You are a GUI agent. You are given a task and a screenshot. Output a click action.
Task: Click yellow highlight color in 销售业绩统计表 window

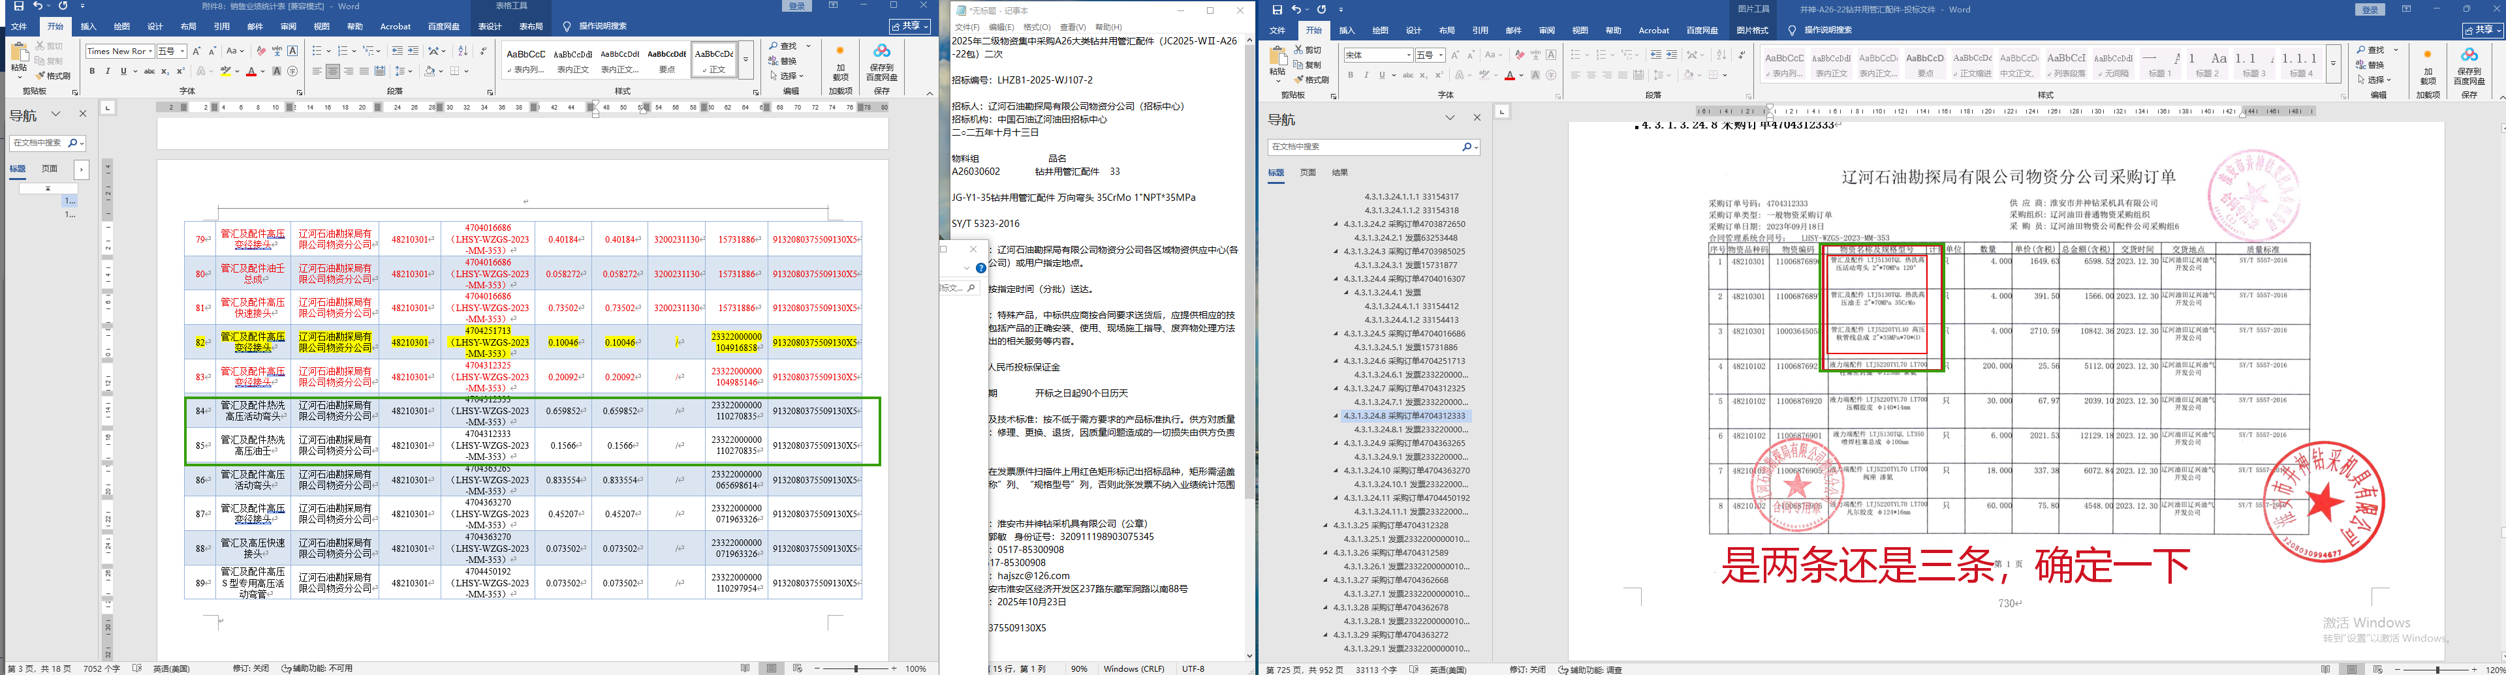tap(226, 71)
